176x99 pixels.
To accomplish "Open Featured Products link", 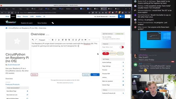I will point(12,84).
